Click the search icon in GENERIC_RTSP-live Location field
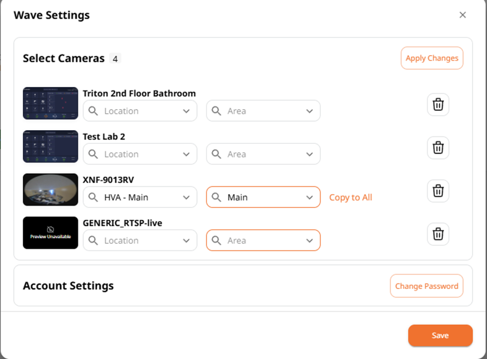Screen dimensions: 487x359 click(x=93, y=240)
